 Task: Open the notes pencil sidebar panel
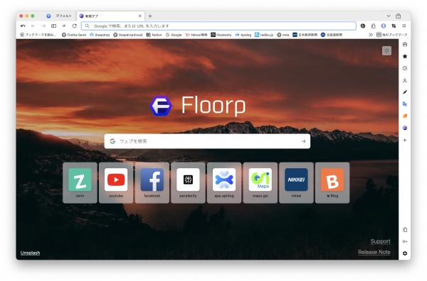click(405, 92)
